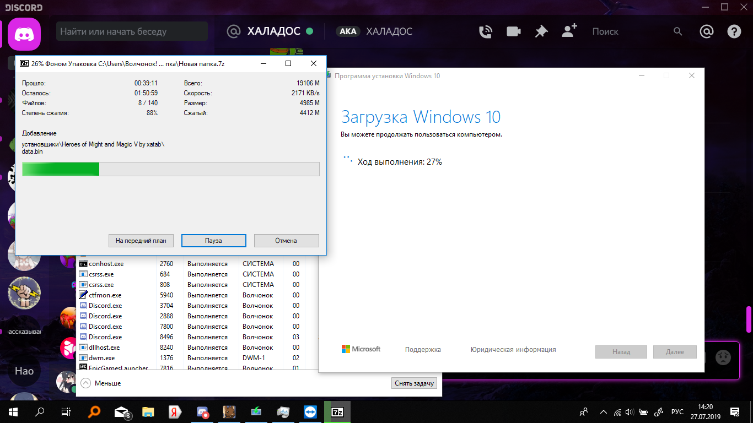Close the Windows 10 setup window
This screenshot has width=753, height=423.
click(692, 76)
